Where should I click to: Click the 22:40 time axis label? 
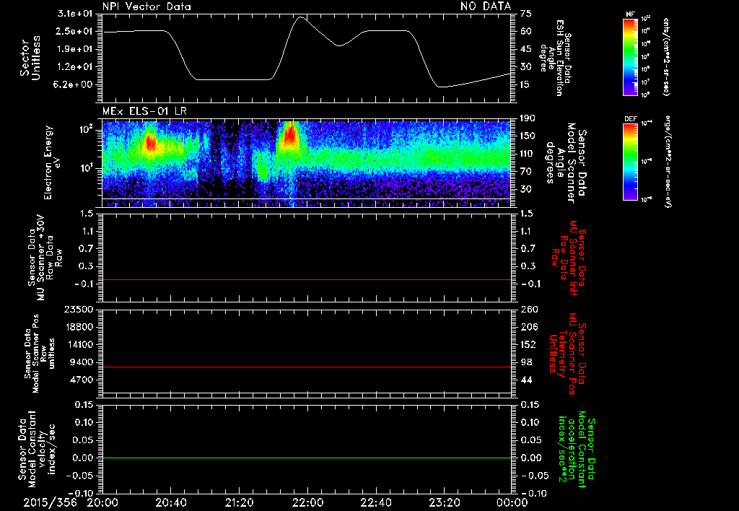pos(375,502)
